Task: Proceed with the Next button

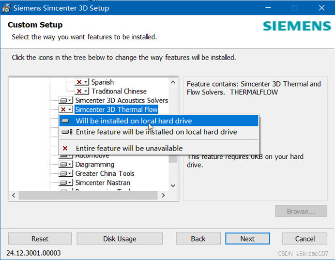Action: pyautogui.click(x=247, y=239)
